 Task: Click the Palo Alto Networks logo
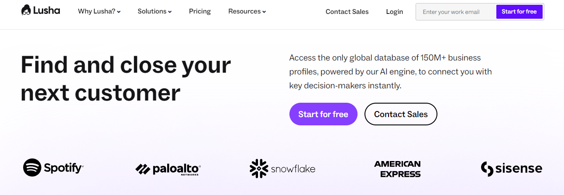coord(168,169)
